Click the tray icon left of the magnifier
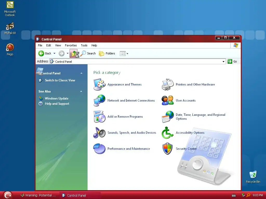Image resolution: width=266 pixels, height=199 pixels. (243, 195)
